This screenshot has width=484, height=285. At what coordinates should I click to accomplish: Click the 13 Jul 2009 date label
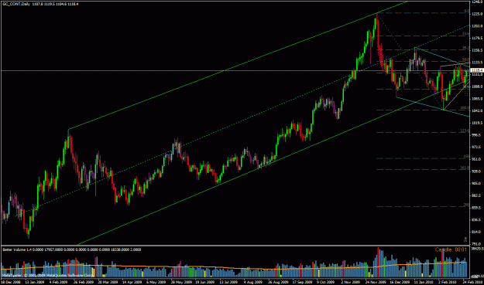click(229, 282)
